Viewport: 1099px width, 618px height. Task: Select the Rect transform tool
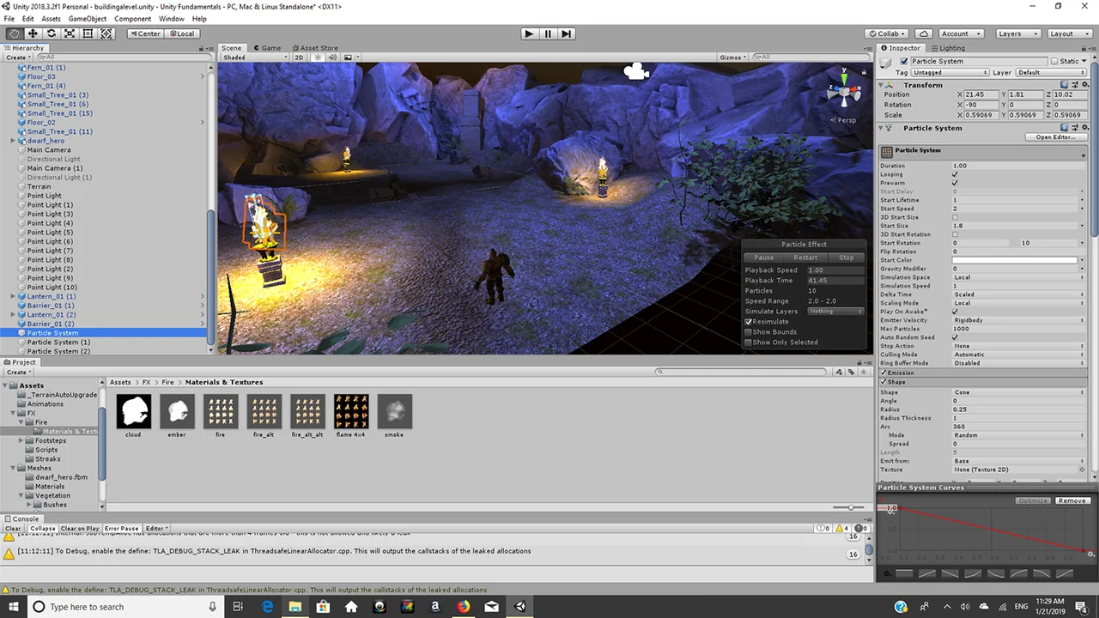coord(88,33)
